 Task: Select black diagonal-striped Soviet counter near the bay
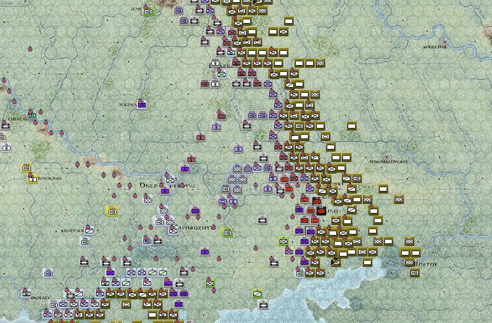(335, 262)
